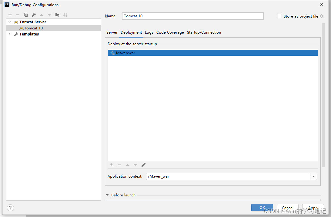The image size is (331, 217).
Task: Switch to the Server tab
Action: 112,32
